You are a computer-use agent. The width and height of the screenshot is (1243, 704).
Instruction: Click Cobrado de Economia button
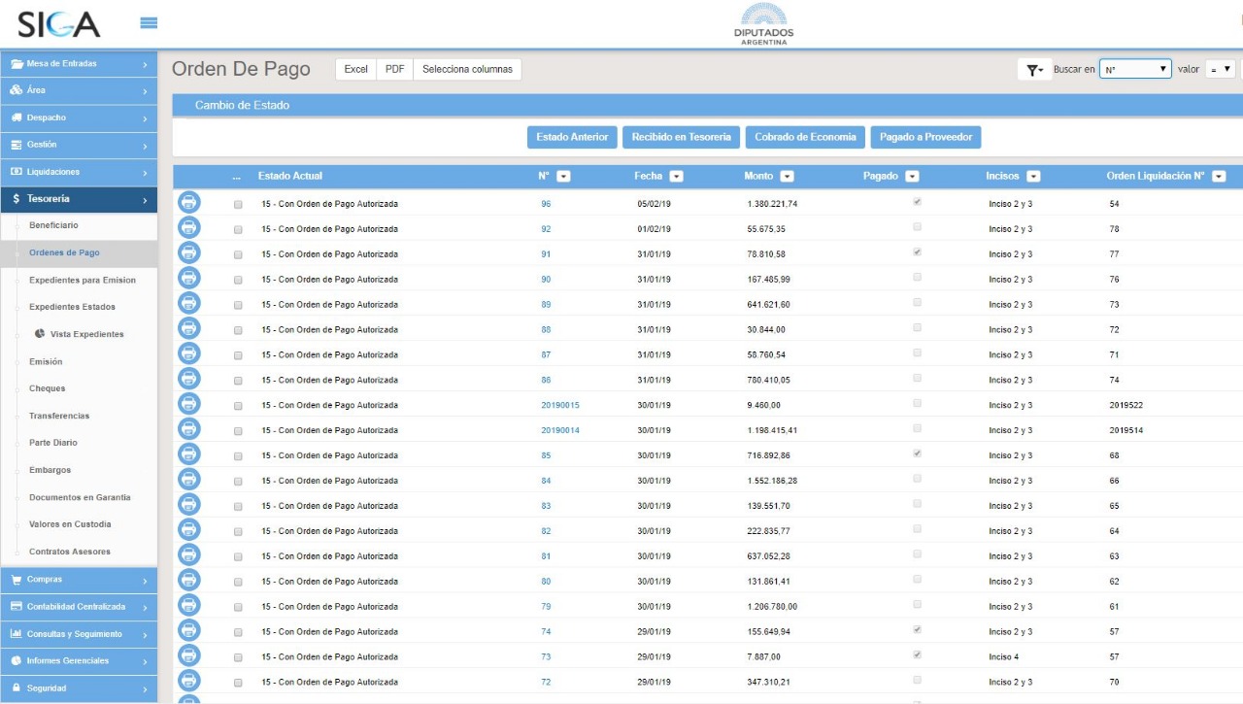pyautogui.click(x=806, y=138)
